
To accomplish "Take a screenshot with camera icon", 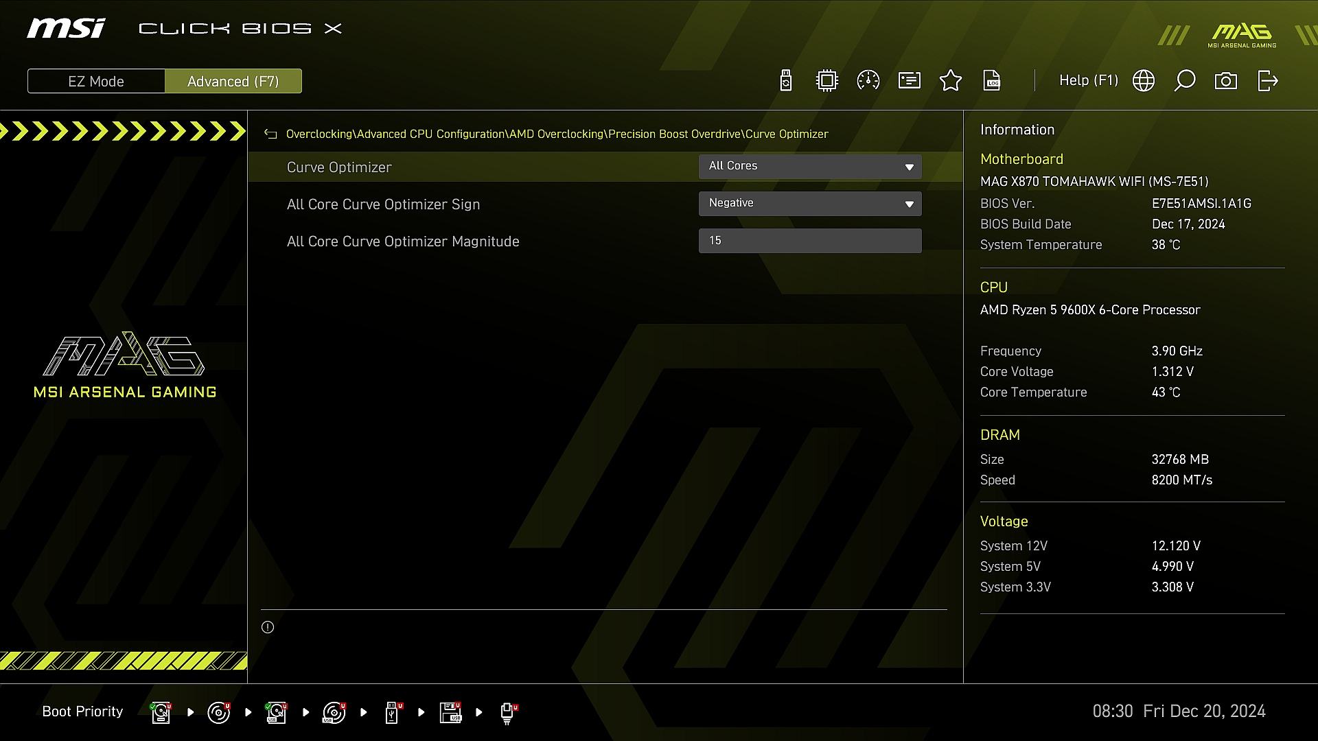I will 1226,81.
